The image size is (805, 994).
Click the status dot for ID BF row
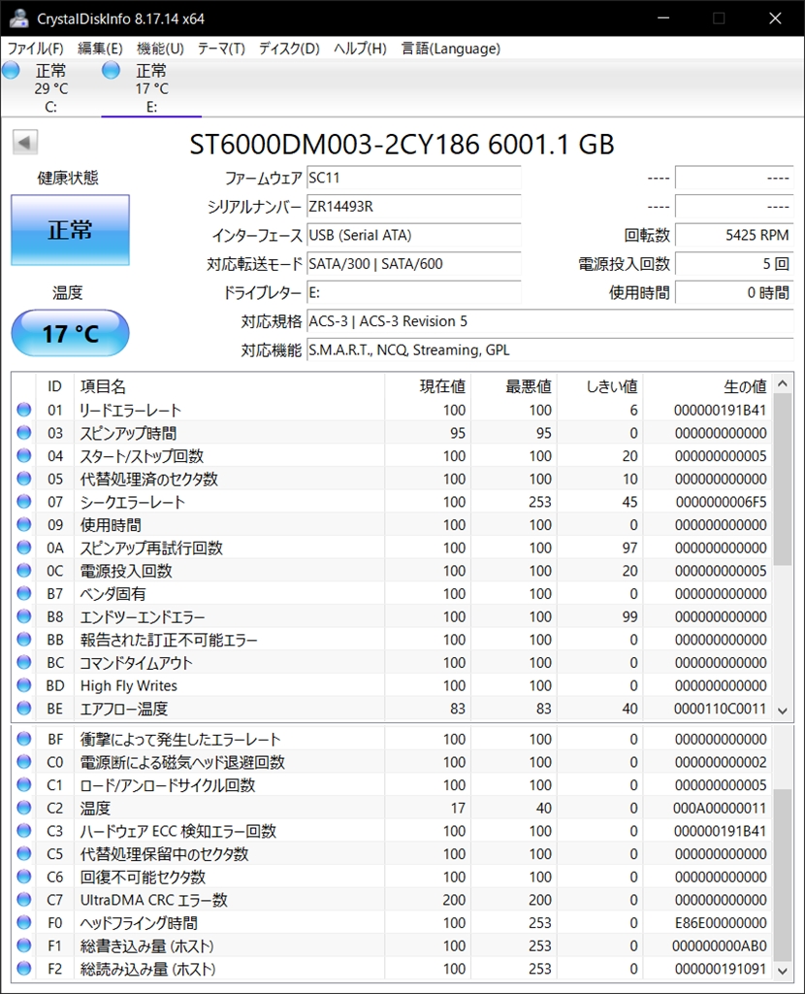point(24,739)
